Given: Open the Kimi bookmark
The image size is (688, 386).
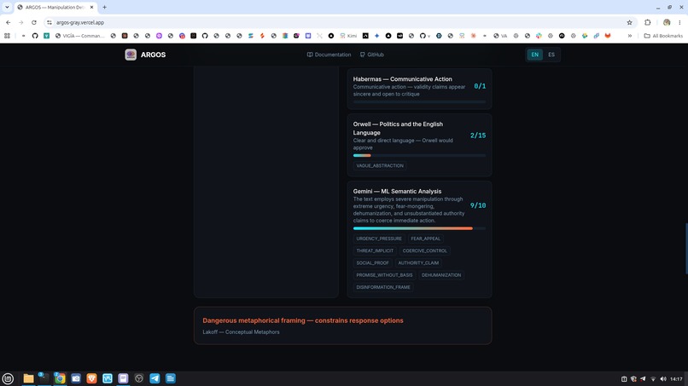Looking at the screenshot, I should pyautogui.click(x=348, y=36).
